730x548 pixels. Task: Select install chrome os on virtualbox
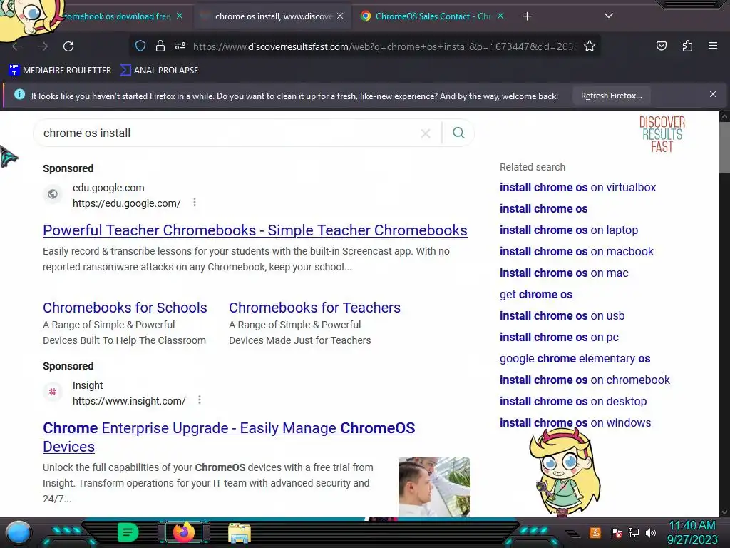577,188
